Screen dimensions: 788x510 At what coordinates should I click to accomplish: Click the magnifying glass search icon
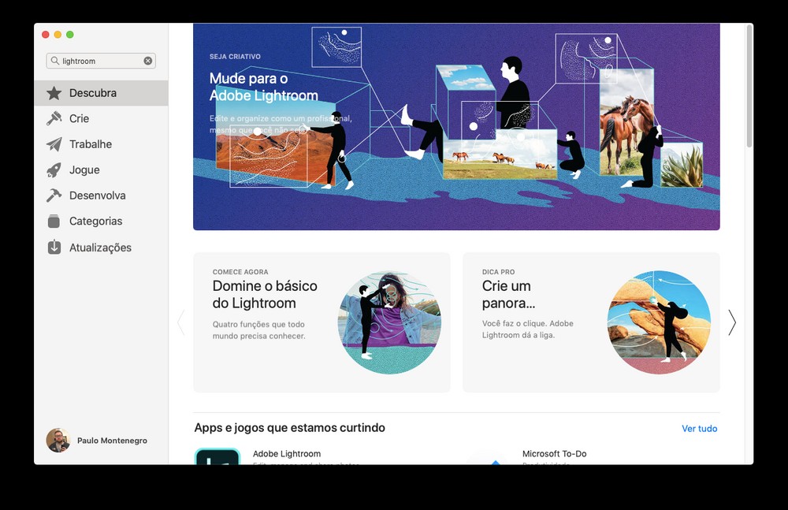55,61
